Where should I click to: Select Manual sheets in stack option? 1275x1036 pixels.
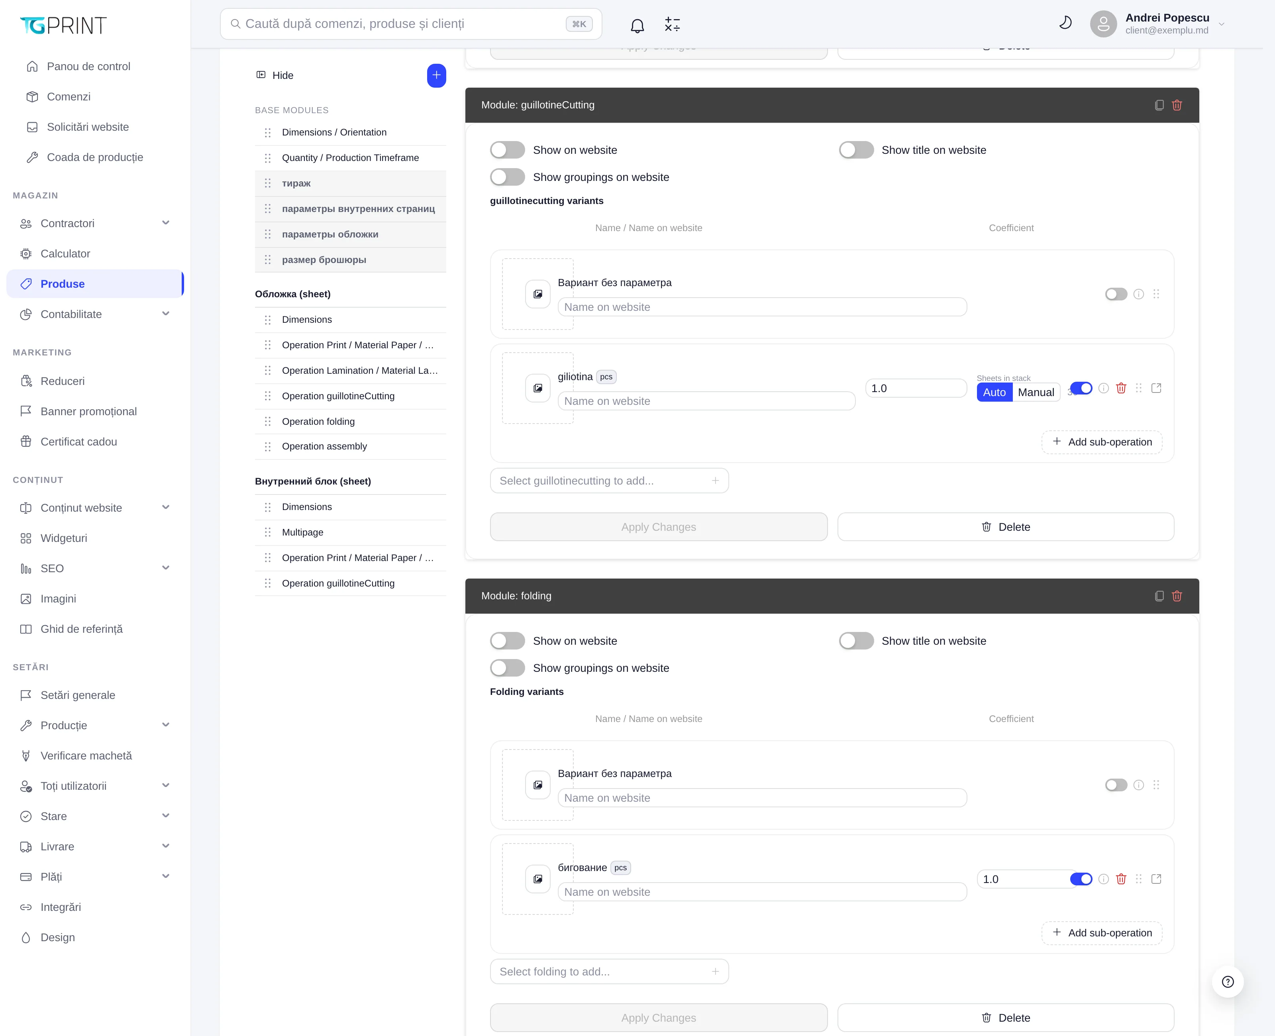(1036, 392)
